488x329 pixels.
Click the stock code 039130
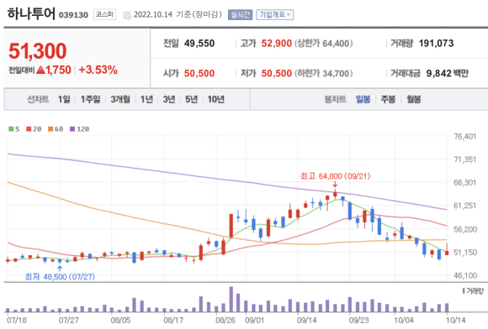(x=73, y=15)
